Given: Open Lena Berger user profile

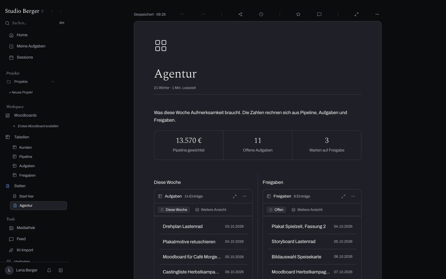Looking at the screenshot, I should (x=21, y=270).
